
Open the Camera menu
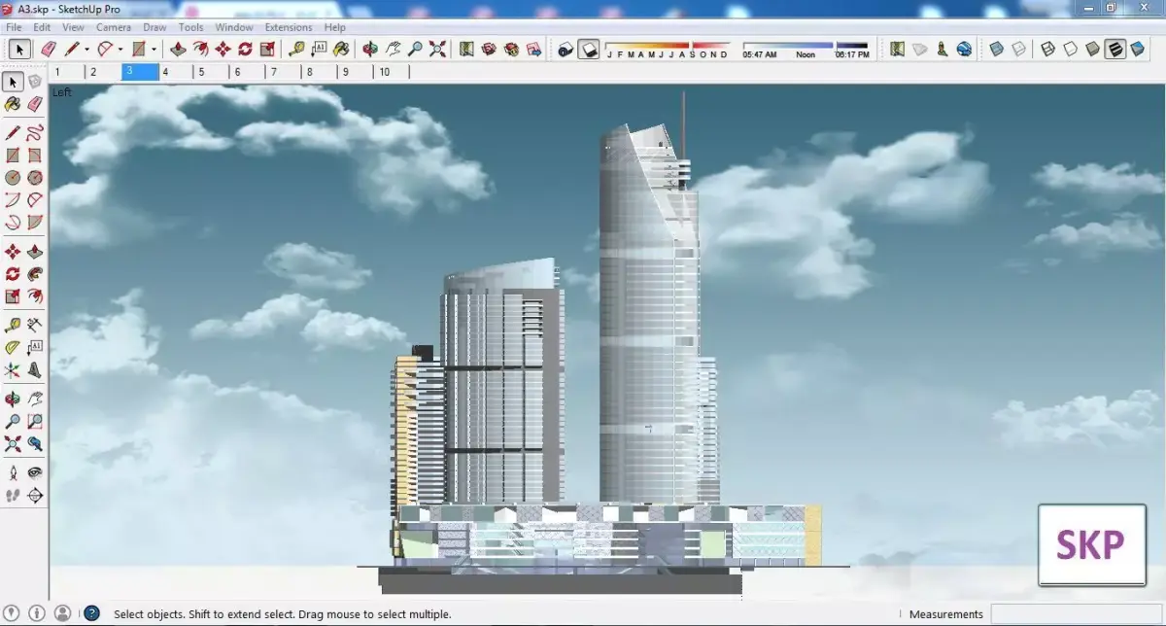tap(114, 27)
